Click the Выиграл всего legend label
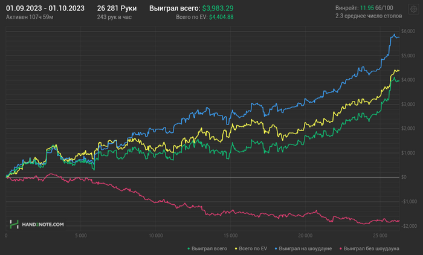Viewport: 423px width, 255px height. [x=209, y=248]
